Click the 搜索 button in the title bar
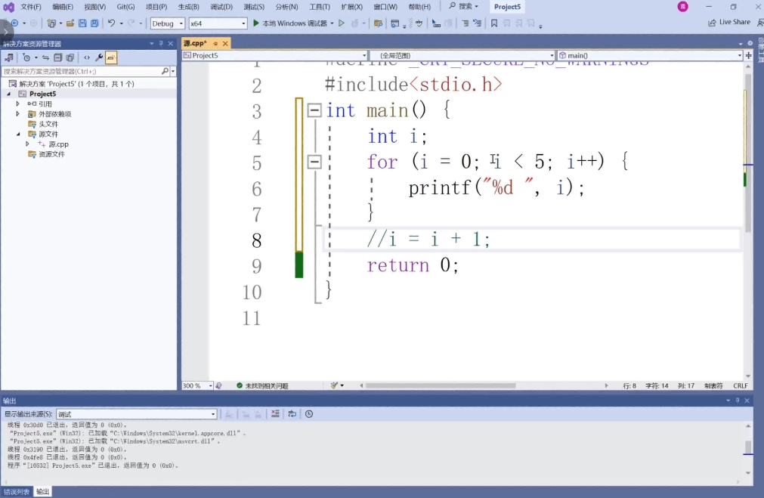764x498 pixels. (x=463, y=6)
